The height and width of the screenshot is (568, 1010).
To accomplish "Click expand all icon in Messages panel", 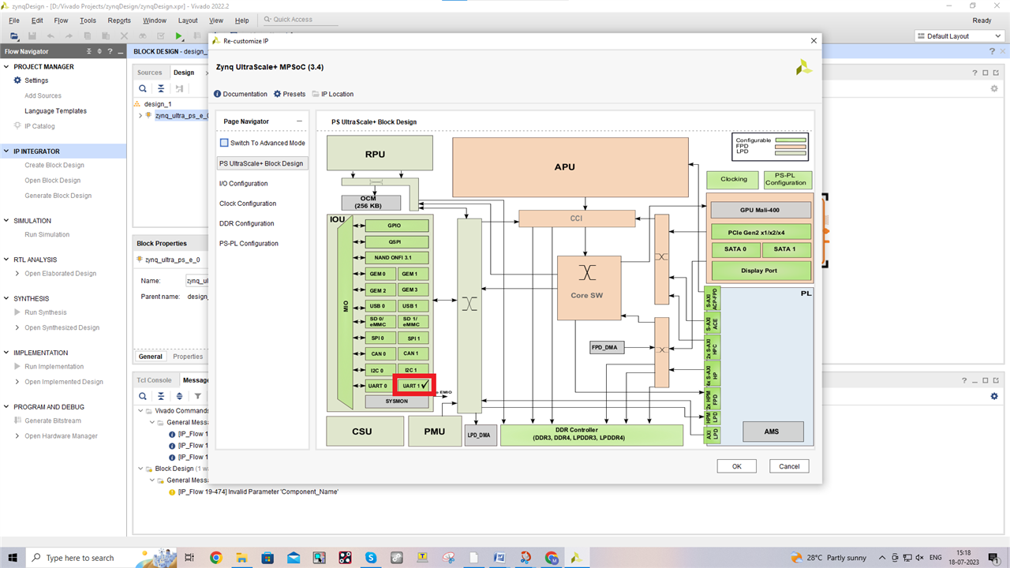I will click(179, 396).
